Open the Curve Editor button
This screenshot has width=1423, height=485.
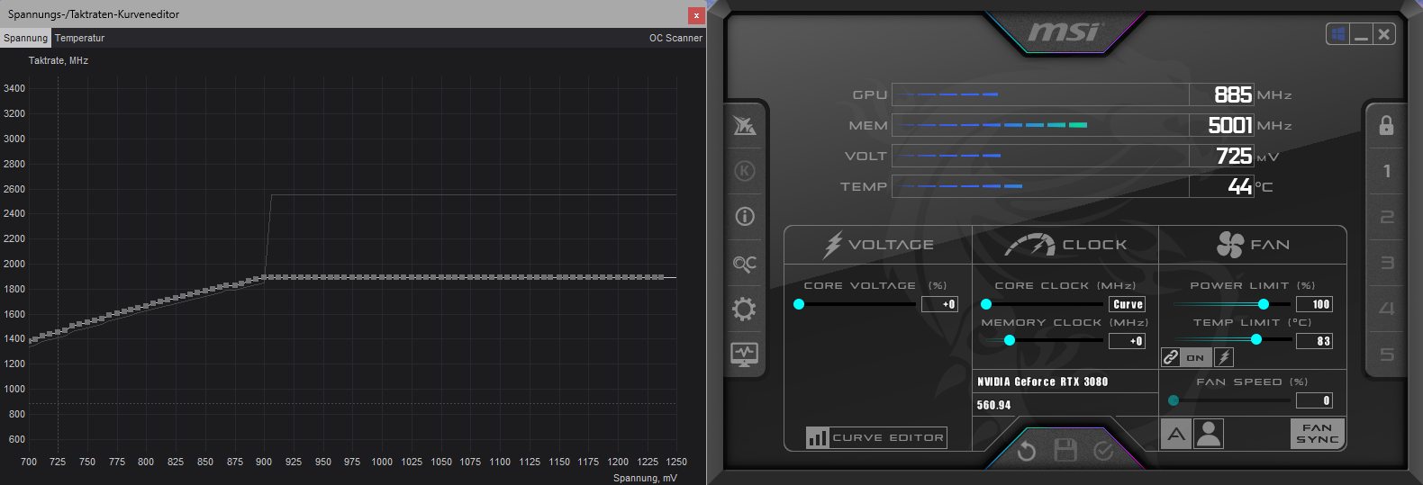[x=876, y=437]
